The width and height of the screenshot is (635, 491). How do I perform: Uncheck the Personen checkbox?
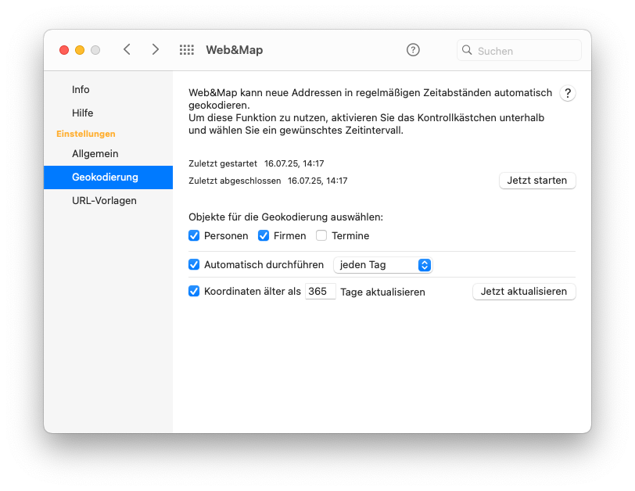click(194, 235)
